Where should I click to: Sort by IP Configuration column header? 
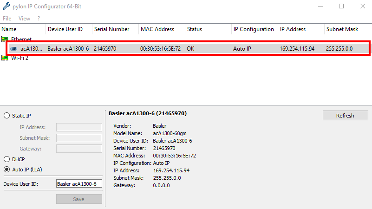pos(255,29)
